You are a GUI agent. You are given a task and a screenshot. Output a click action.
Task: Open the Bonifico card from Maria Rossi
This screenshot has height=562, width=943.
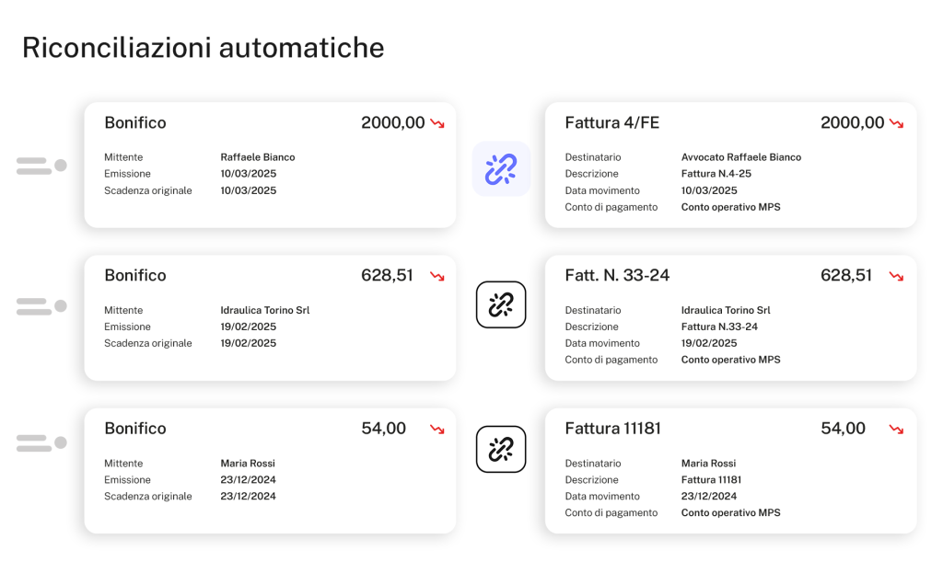coord(270,471)
